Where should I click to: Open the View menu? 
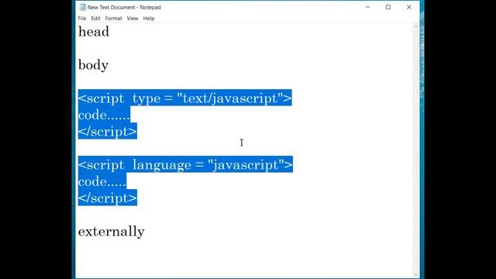pyautogui.click(x=133, y=19)
